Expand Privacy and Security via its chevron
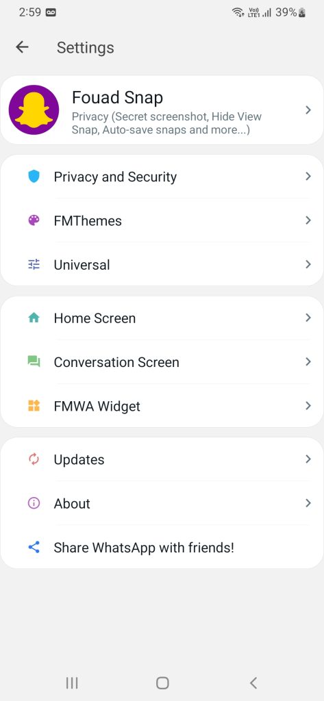This screenshot has height=701, width=324. [308, 177]
